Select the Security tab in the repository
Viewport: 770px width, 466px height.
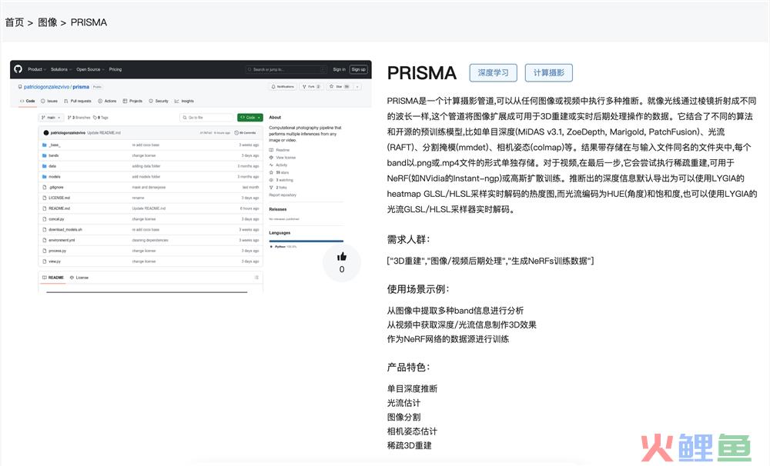159,101
